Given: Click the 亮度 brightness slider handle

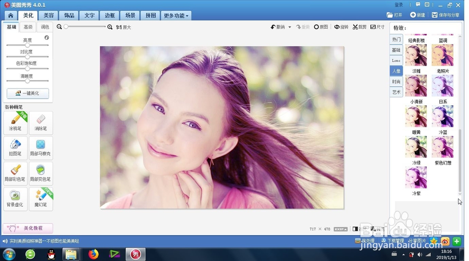Looking at the screenshot, I should [28, 45].
